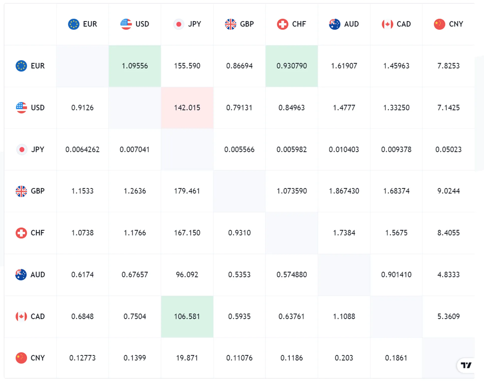
Task: Select the green CAD/JPY 106.581 cell
Action: click(x=187, y=317)
